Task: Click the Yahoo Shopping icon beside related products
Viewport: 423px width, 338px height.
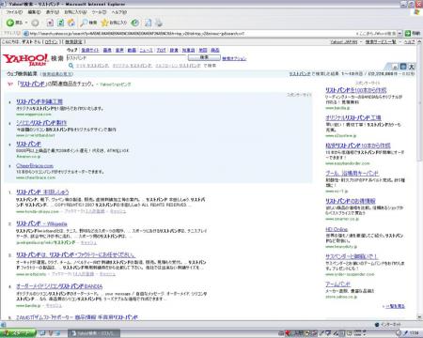Action: coord(10,84)
